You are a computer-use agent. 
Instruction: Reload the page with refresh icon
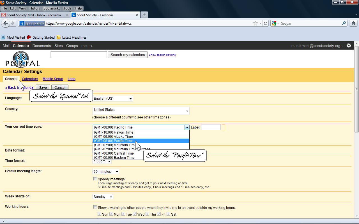[265, 23]
